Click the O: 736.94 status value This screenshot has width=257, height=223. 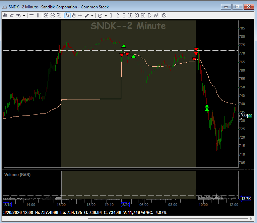click(x=93, y=213)
